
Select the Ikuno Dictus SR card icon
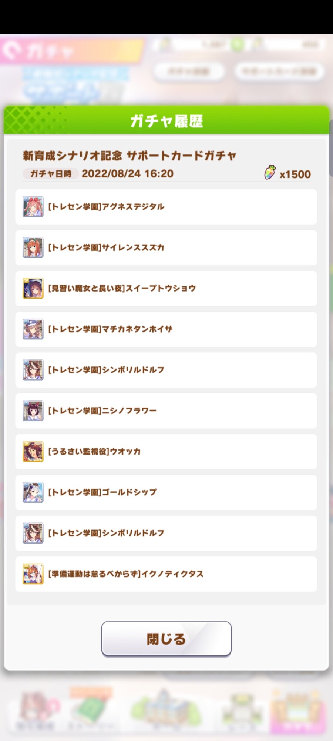[33, 574]
